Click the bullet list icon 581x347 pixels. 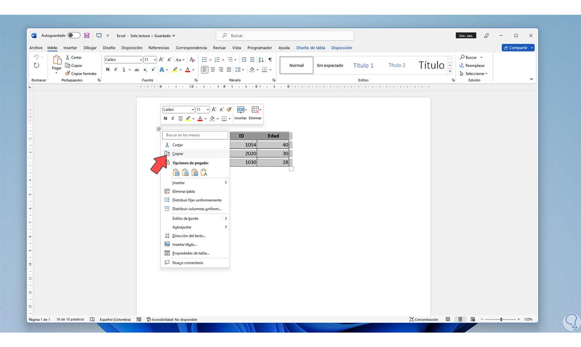click(204, 60)
